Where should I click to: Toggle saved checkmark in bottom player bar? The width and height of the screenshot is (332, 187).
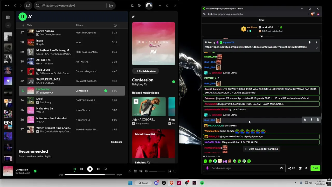pyautogui.click(x=35, y=171)
